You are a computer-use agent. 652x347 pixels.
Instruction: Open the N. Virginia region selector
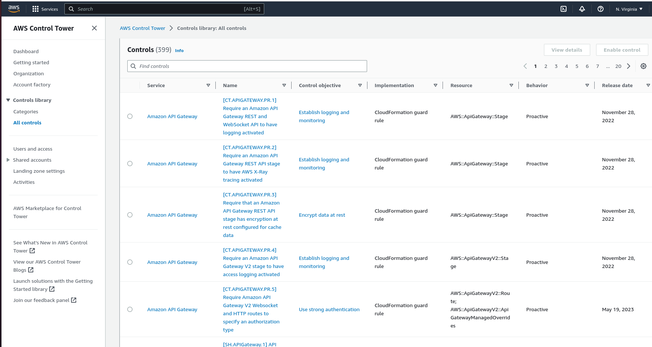click(629, 9)
